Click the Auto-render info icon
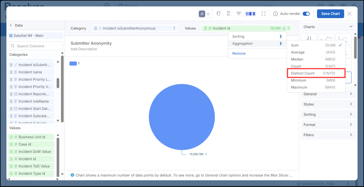364x187 pixels. click(x=275, y=14)
